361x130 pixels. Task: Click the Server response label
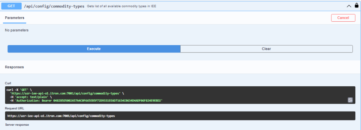coord(17,125)
